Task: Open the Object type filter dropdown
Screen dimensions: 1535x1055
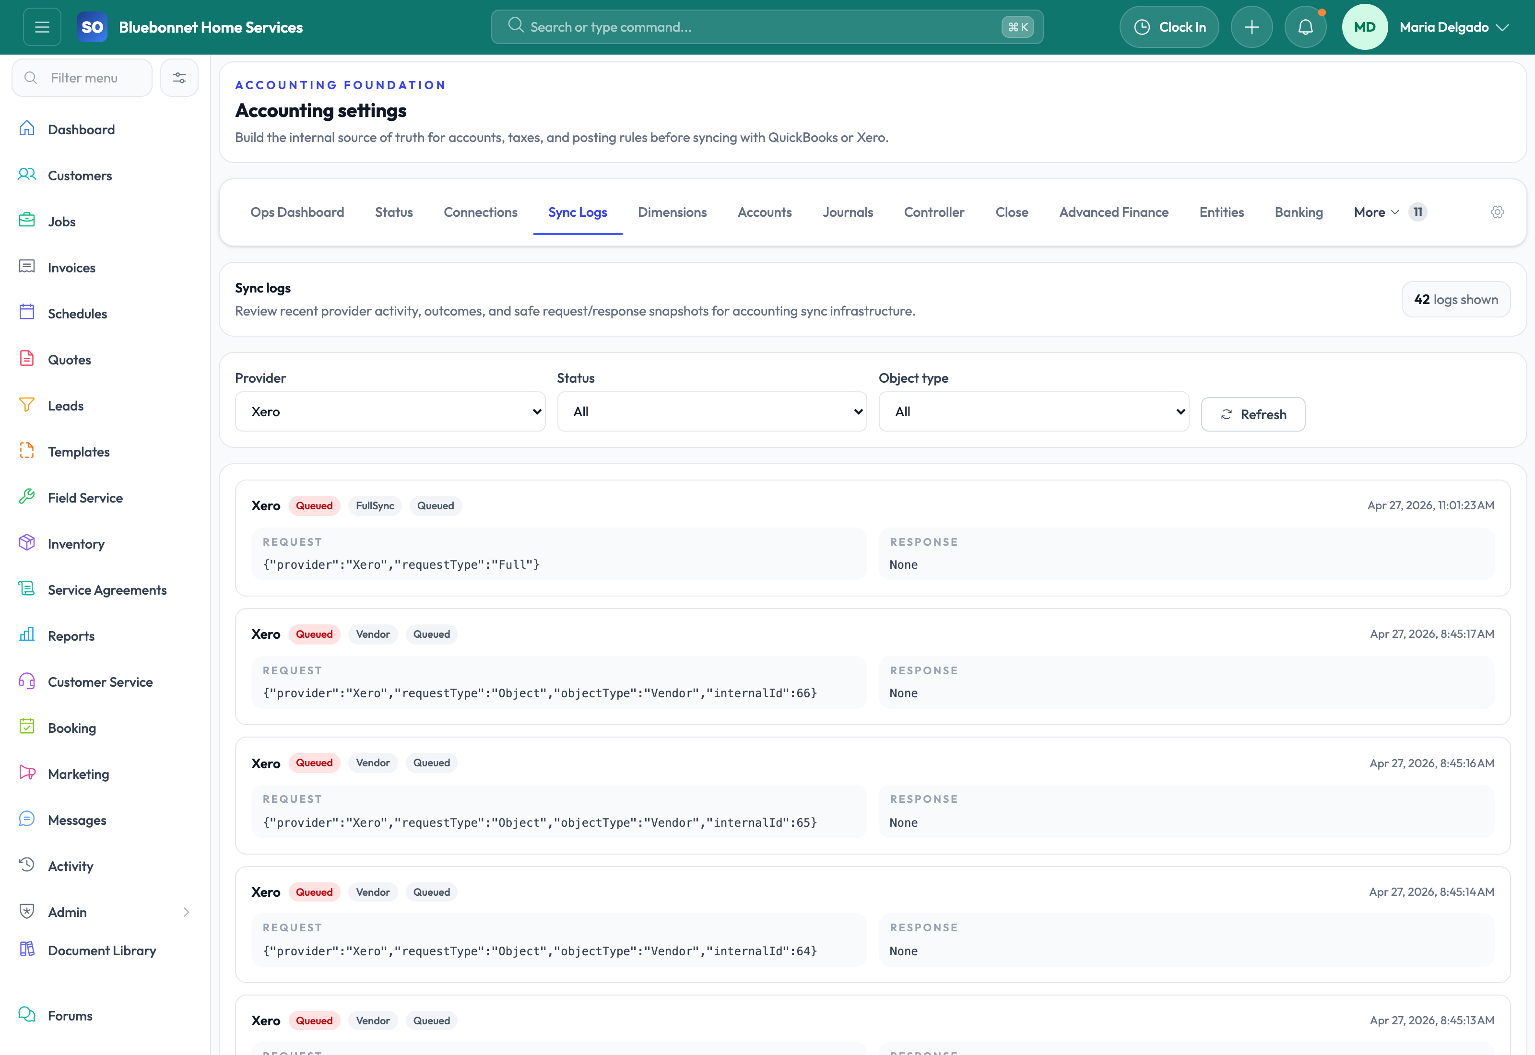Action: click(x=1034, y=411)
